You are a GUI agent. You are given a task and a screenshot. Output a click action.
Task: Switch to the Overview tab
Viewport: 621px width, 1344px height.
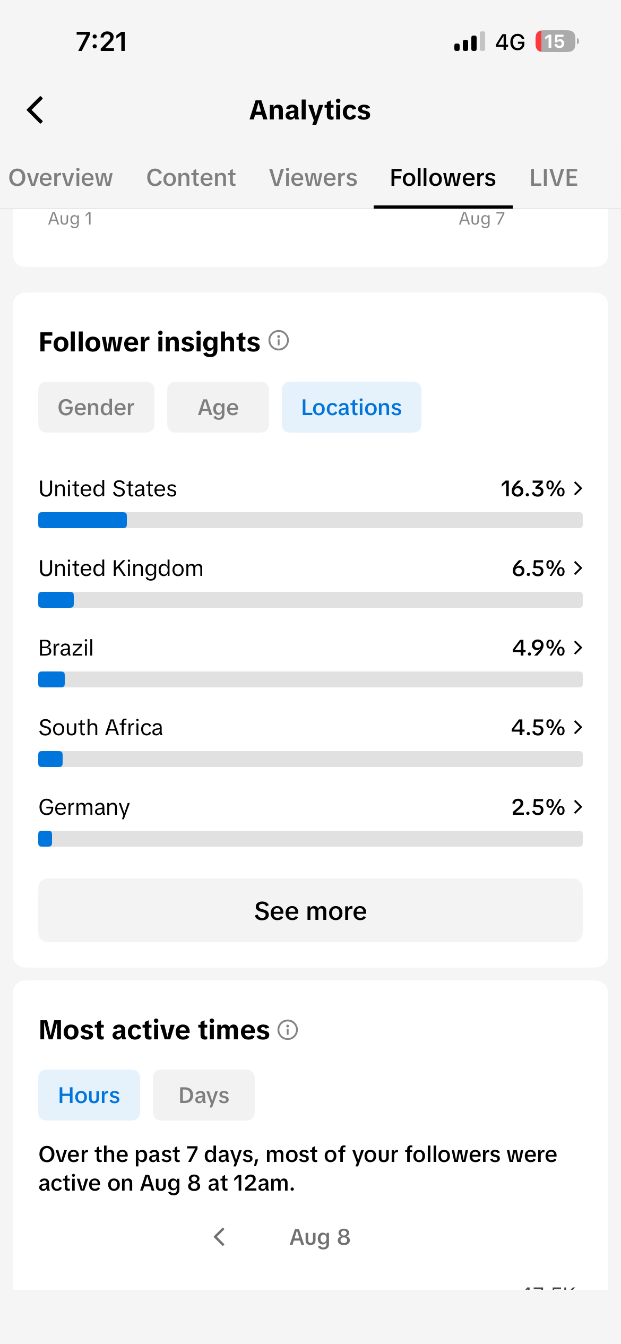point(61,177)
